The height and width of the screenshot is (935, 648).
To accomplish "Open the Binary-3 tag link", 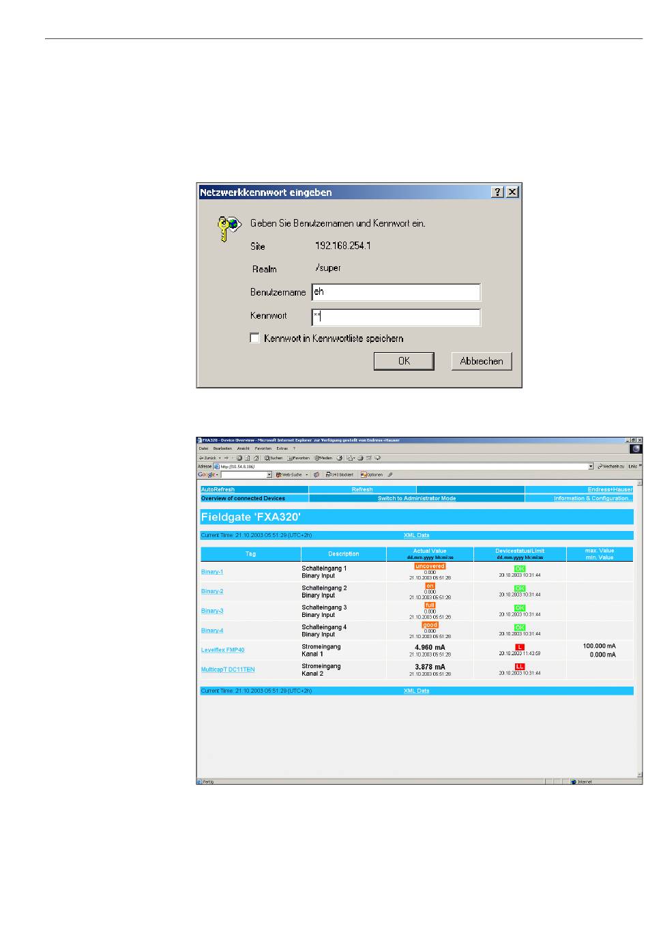I will (212, 611).
